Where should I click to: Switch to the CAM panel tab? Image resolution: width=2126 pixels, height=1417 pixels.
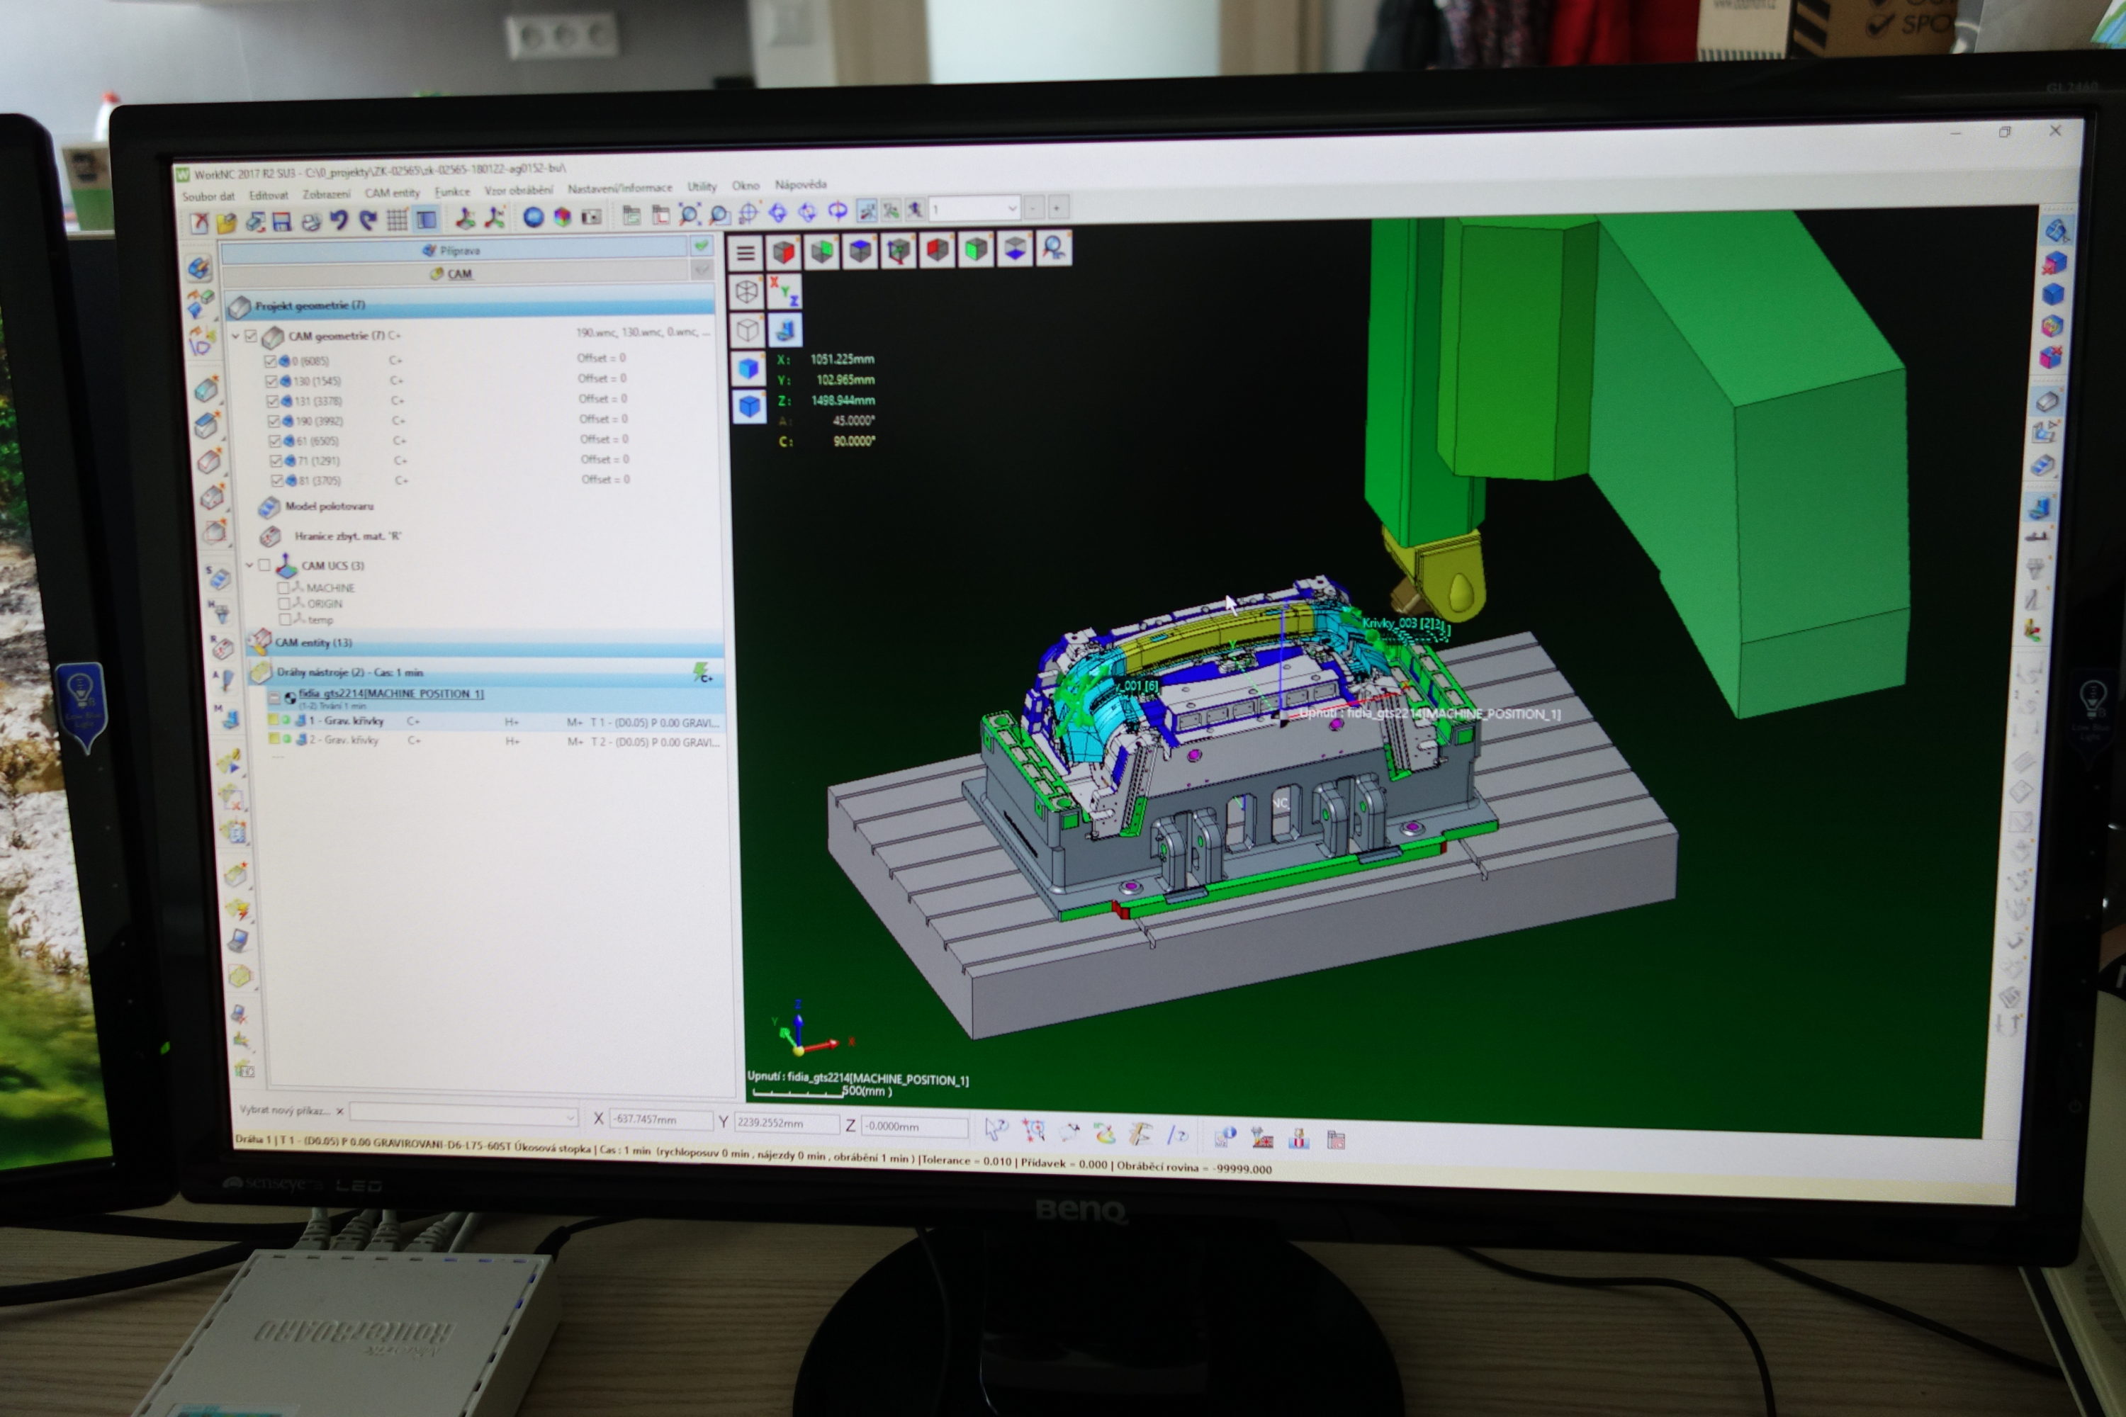click(455, 273)
